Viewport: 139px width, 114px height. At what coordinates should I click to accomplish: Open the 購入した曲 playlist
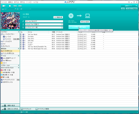pos(5,77)
